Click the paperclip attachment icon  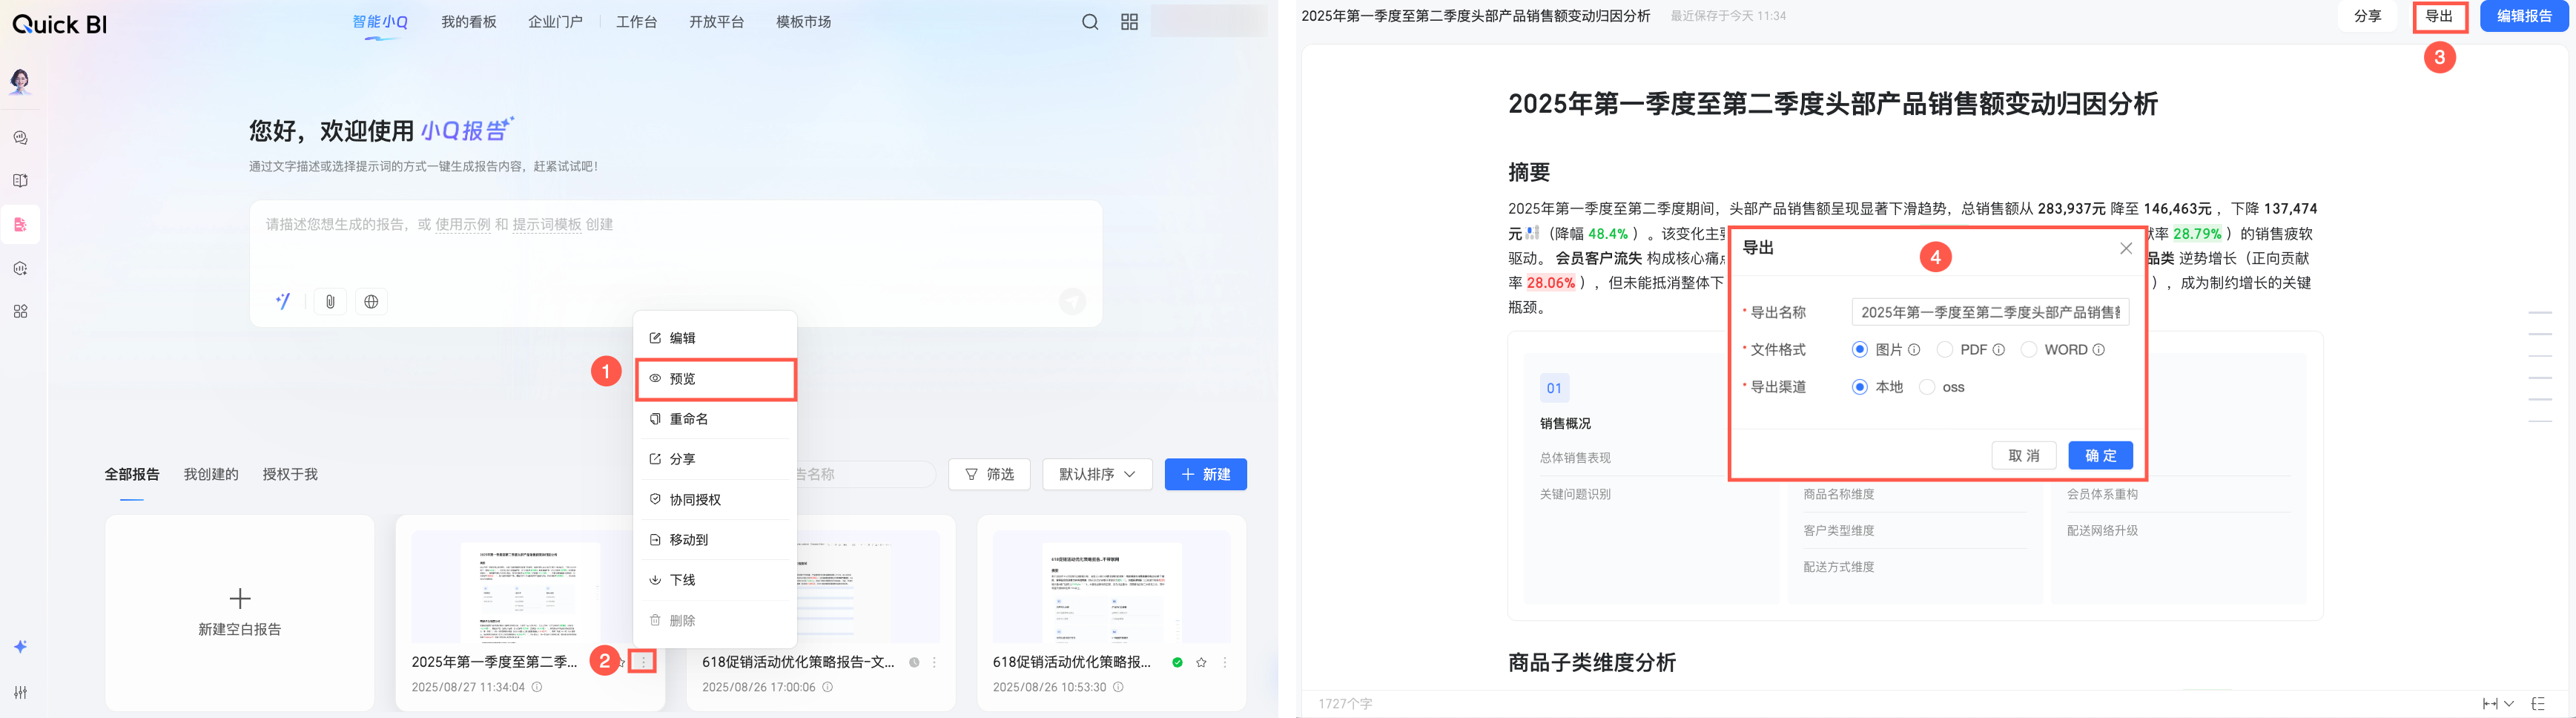point(330,302)
